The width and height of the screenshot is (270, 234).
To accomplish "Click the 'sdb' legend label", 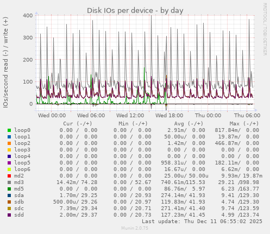I will (x=19, y=202).
